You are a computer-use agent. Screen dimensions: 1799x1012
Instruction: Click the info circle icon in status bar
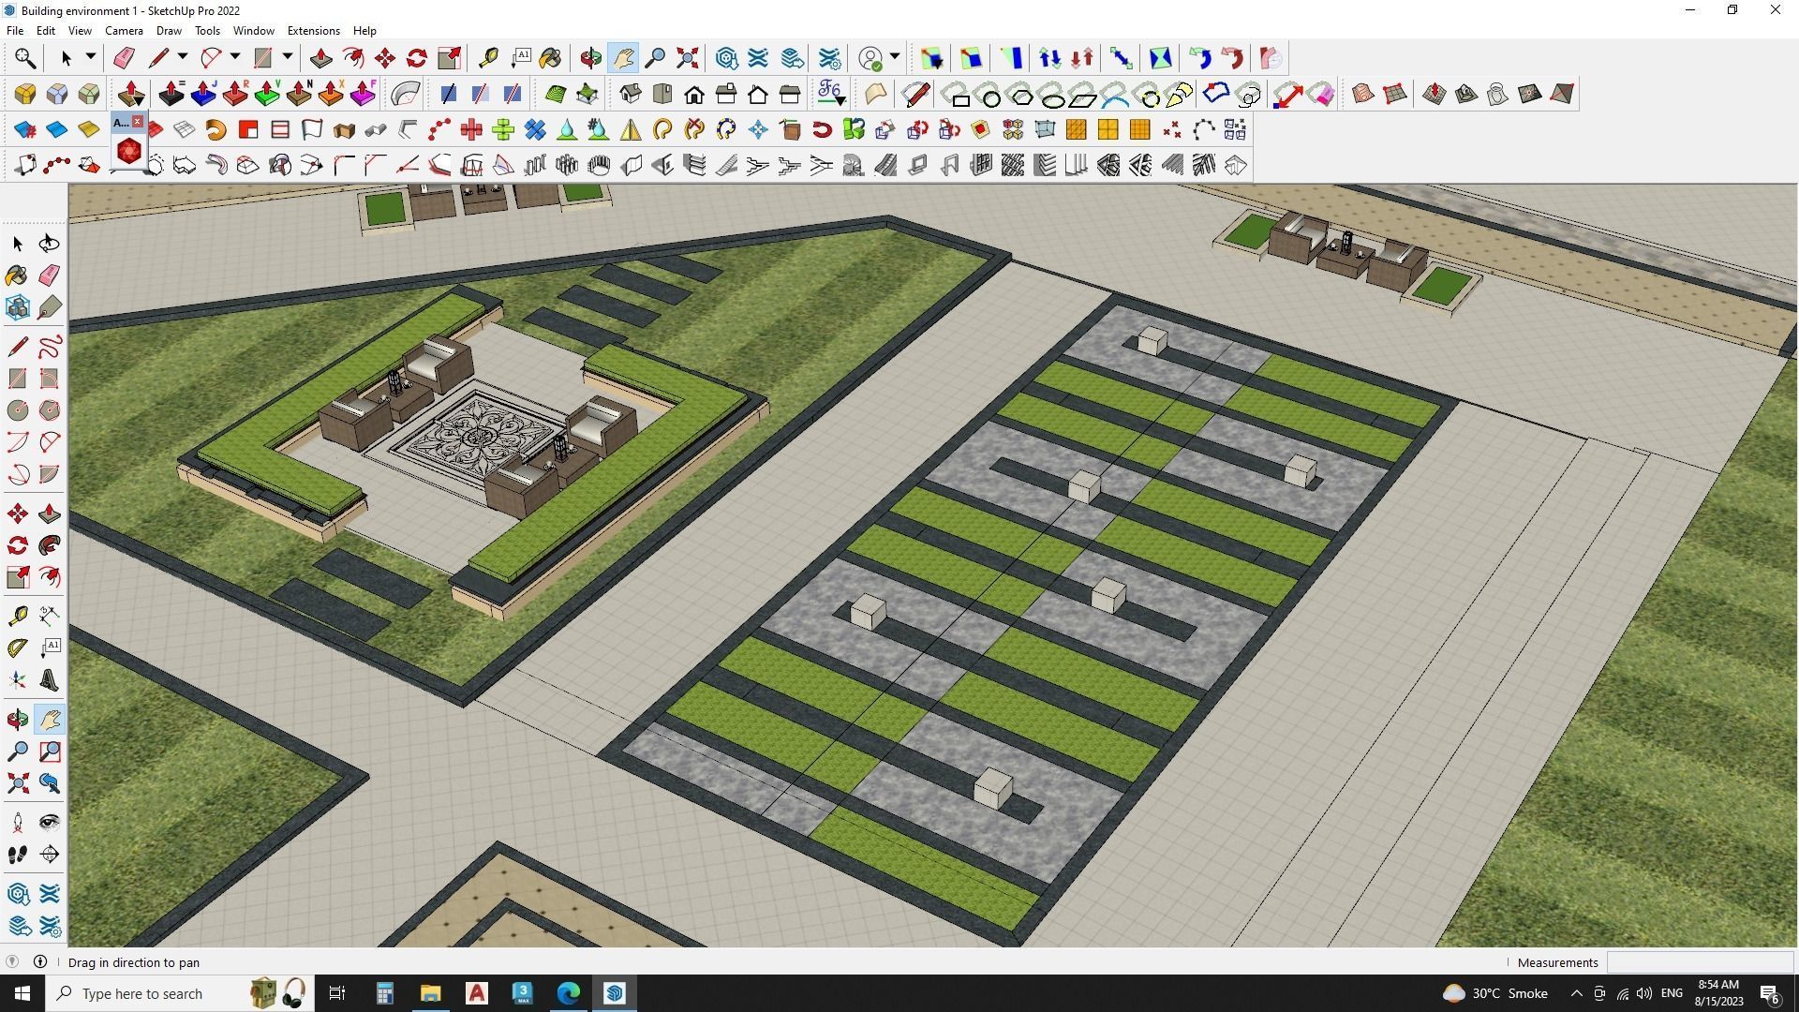(40, 961)
